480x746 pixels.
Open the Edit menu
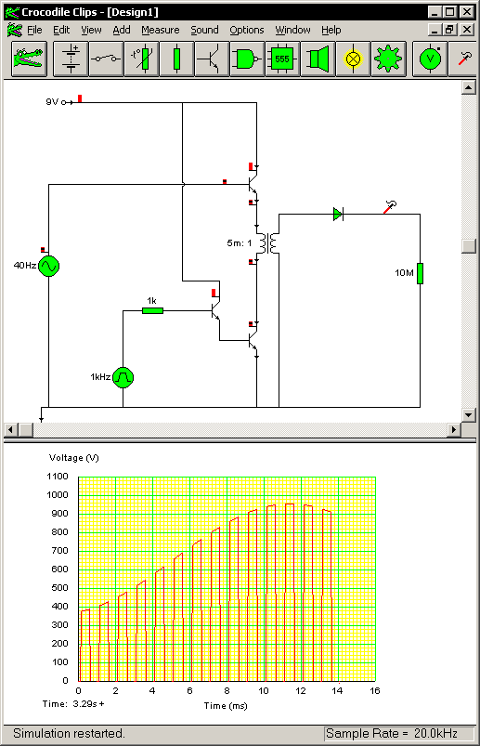click(61, 30)
